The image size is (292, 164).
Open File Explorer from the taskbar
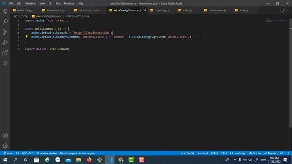click(x=78, y=160)
